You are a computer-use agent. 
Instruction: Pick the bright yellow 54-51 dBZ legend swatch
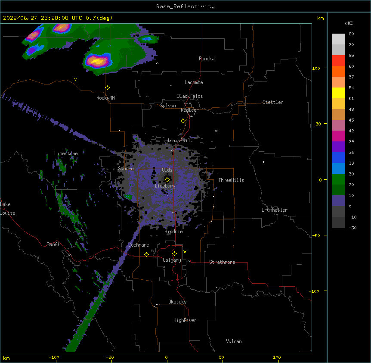pyautogui.click(x=338, y=93)
